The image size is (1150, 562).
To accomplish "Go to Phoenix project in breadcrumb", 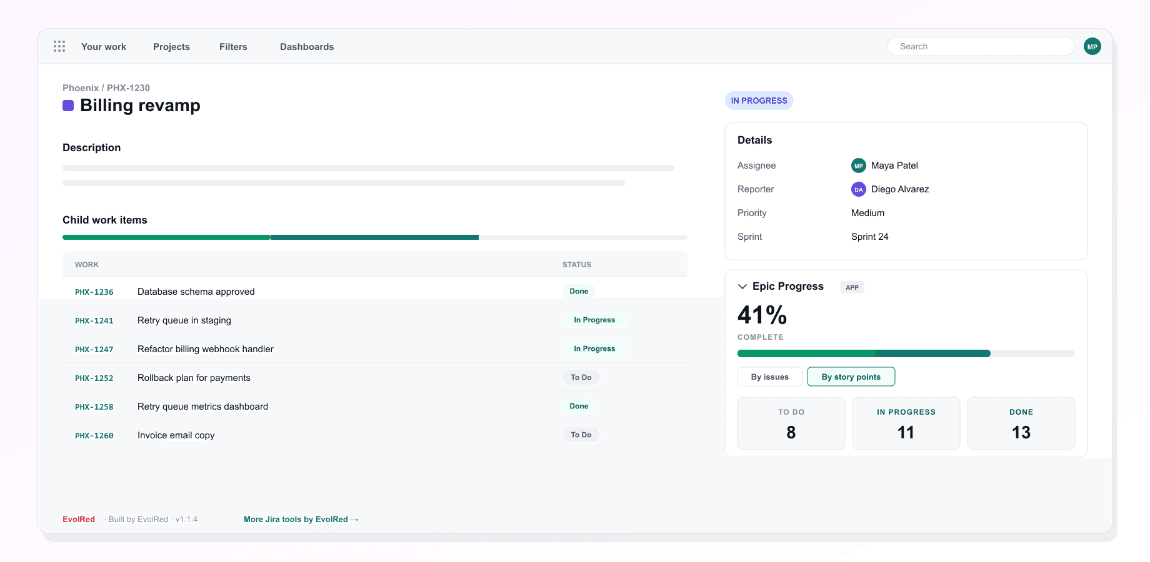I will point(81,88).
